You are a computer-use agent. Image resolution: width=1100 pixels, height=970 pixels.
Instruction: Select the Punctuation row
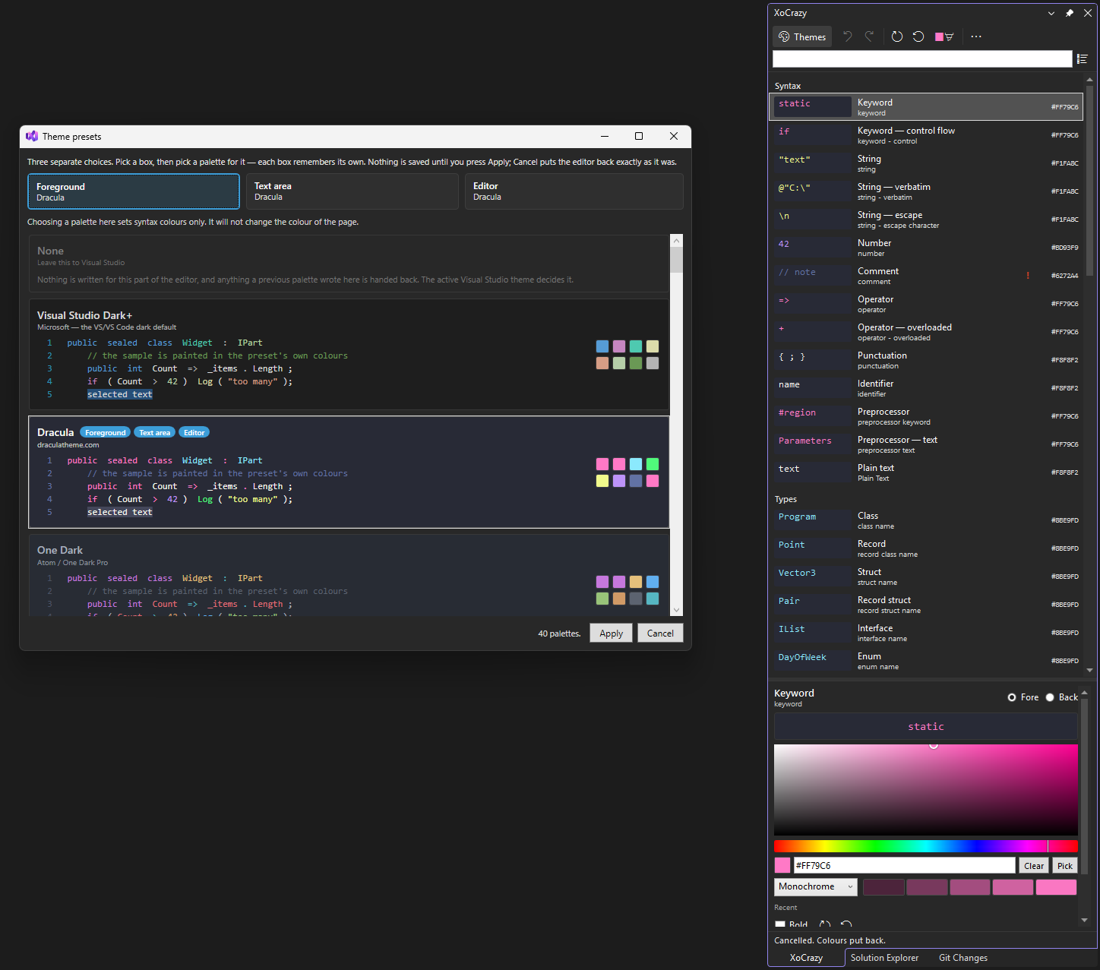pos(926,360)
